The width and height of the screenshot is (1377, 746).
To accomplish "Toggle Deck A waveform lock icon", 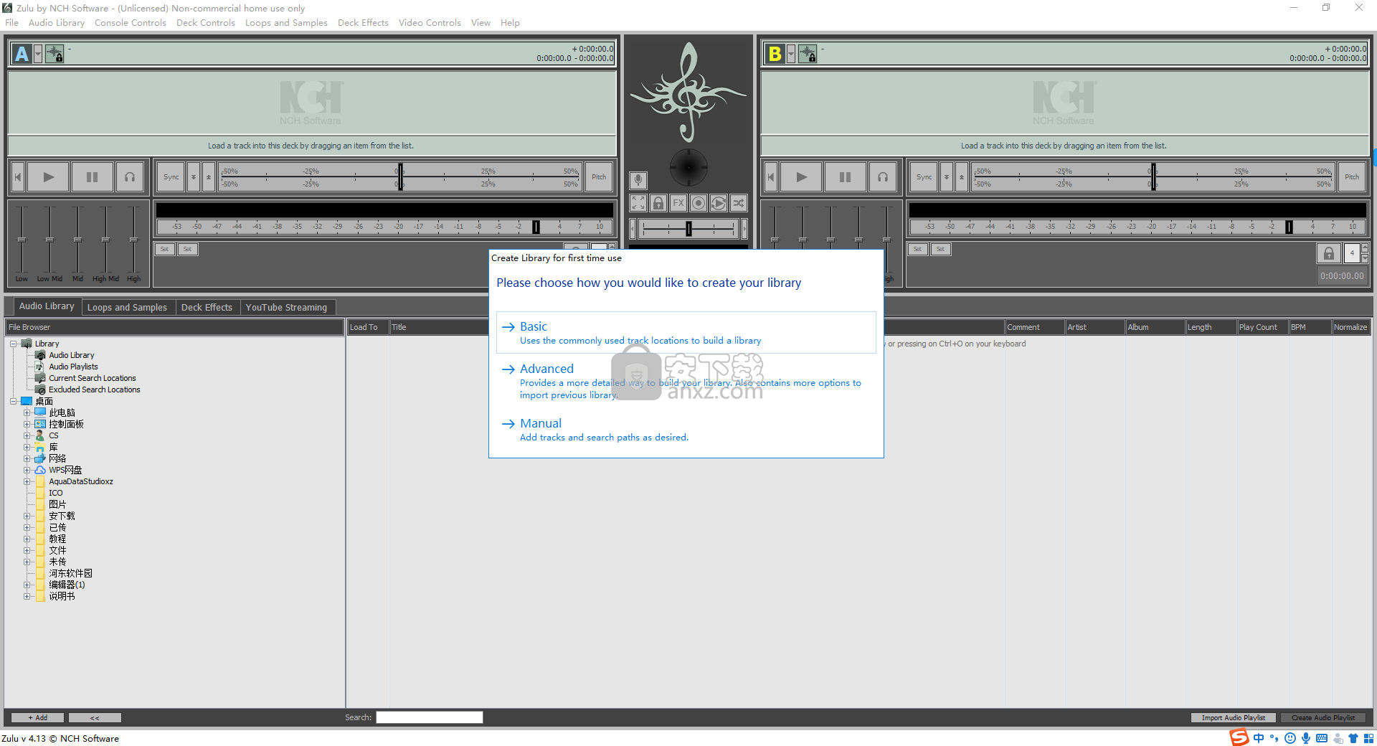I will point(55,54).
